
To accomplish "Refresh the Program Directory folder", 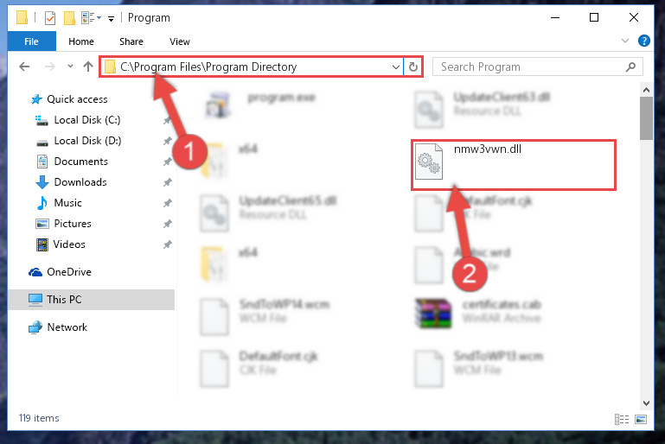I will tap(413, 67).
